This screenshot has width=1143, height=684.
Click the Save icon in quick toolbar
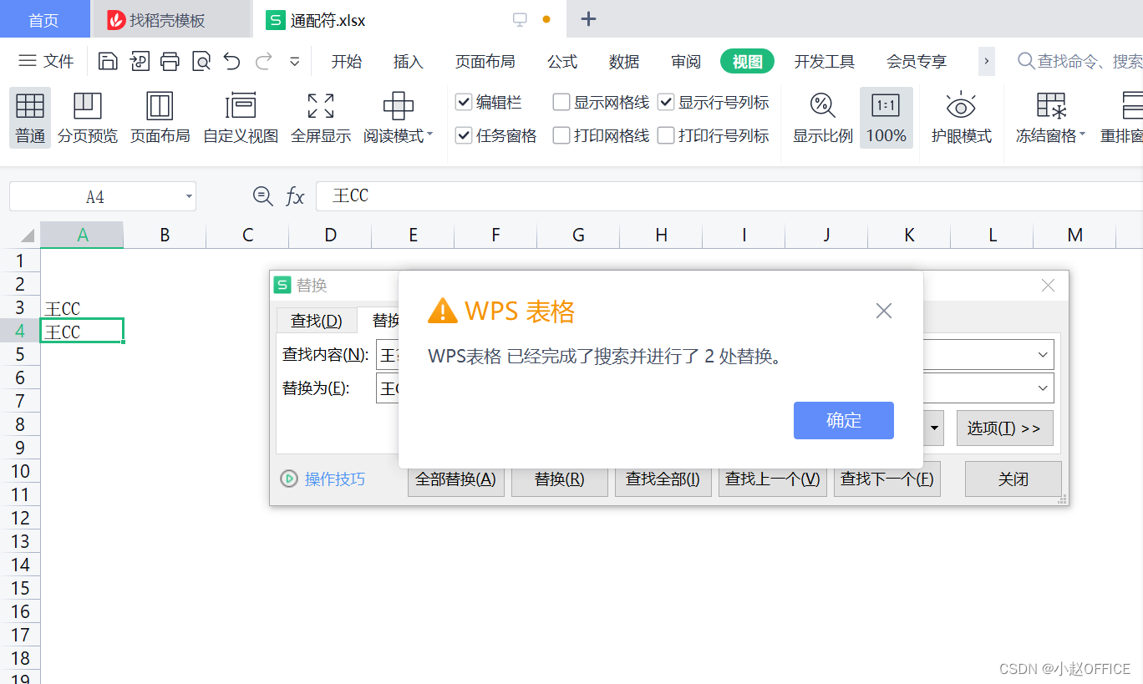click(107, 61)
